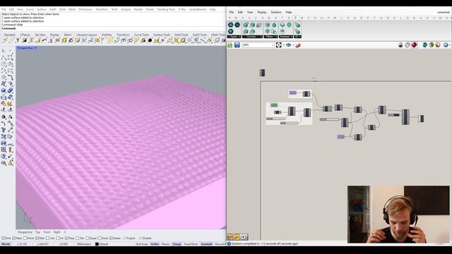This screenshot has width=452, height=254.
Task: Click the first teal cube icon in Grasshopper ribbon
Action: (x=246, y=25)
